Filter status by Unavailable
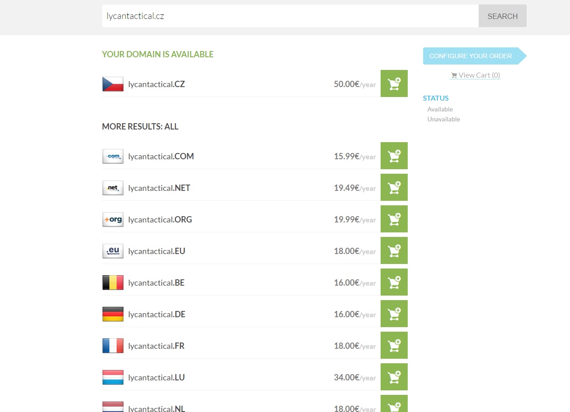This screenshot has height=412, width=570. [443, 119]
